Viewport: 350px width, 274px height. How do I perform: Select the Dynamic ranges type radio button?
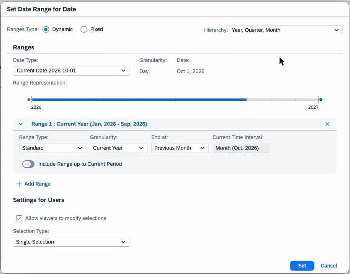pyautogui.click(x=46, y=29)
